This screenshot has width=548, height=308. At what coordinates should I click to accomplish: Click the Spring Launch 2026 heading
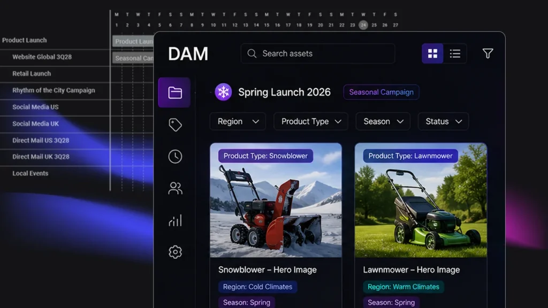coord(284,92)
